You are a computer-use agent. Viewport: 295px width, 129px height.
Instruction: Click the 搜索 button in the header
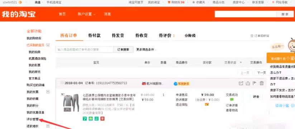[285, 14]
